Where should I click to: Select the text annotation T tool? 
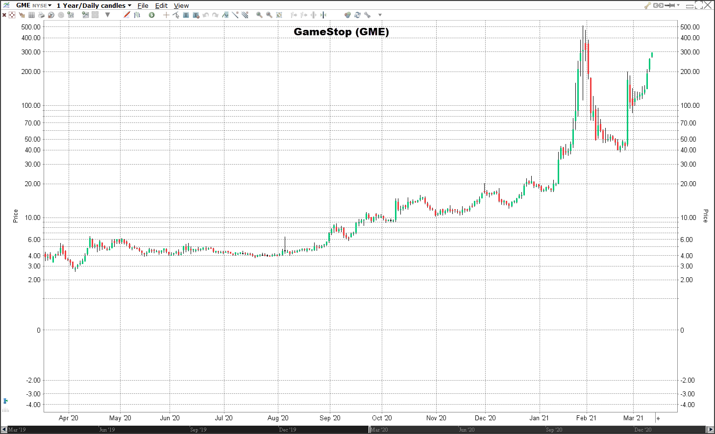point(186,15)
